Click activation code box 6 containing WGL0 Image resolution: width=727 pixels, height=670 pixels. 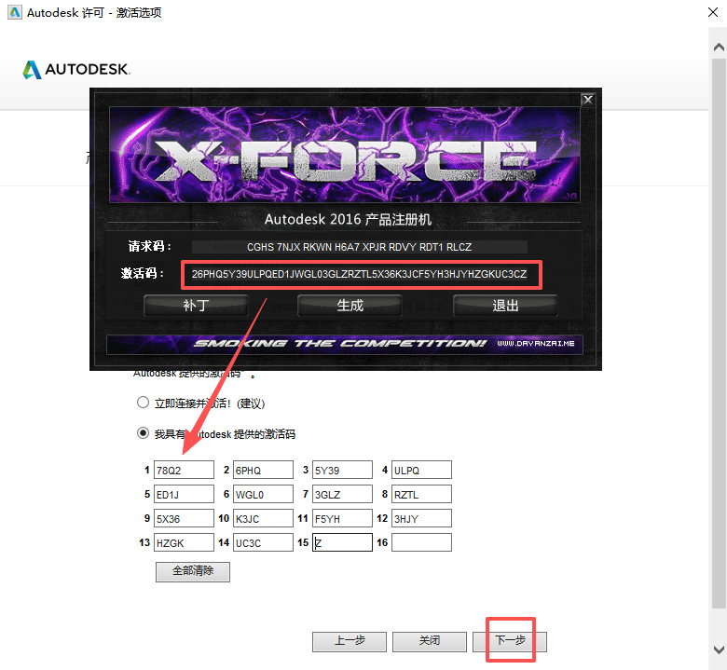[x=263, y=494]
